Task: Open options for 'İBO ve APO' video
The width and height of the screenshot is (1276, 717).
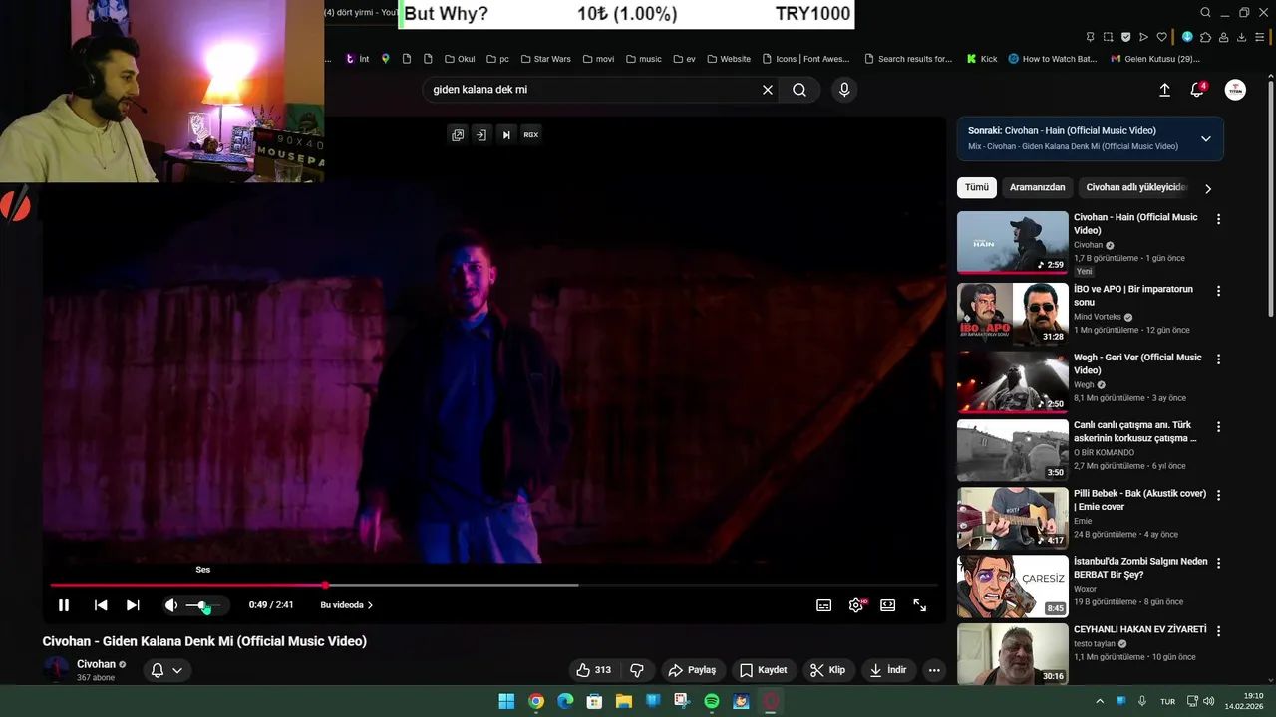Action: tap(1218, 291)
